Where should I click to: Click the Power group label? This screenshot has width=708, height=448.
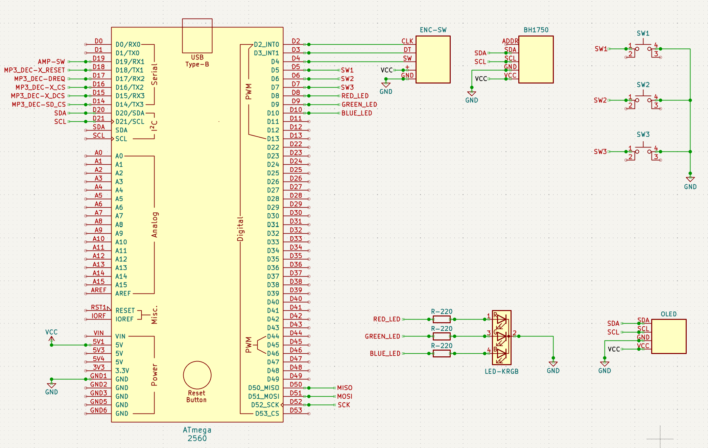pos(155,375)
